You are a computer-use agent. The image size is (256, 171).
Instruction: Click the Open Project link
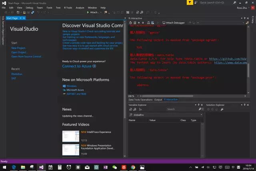[x=19, y=52]
